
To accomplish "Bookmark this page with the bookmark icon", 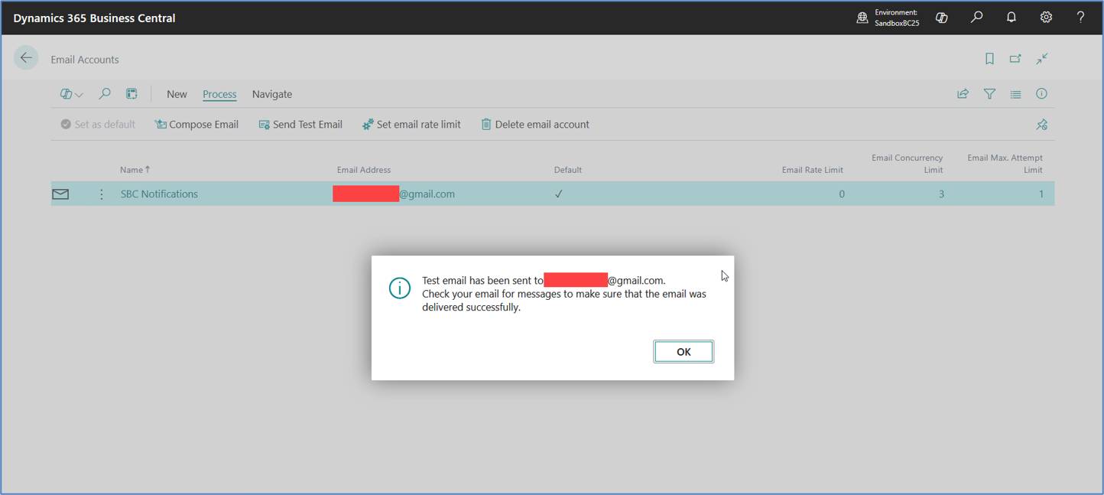I will point(989,59).
